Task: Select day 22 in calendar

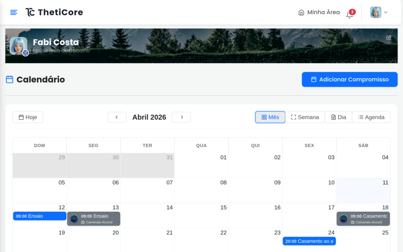Action: 201,240
